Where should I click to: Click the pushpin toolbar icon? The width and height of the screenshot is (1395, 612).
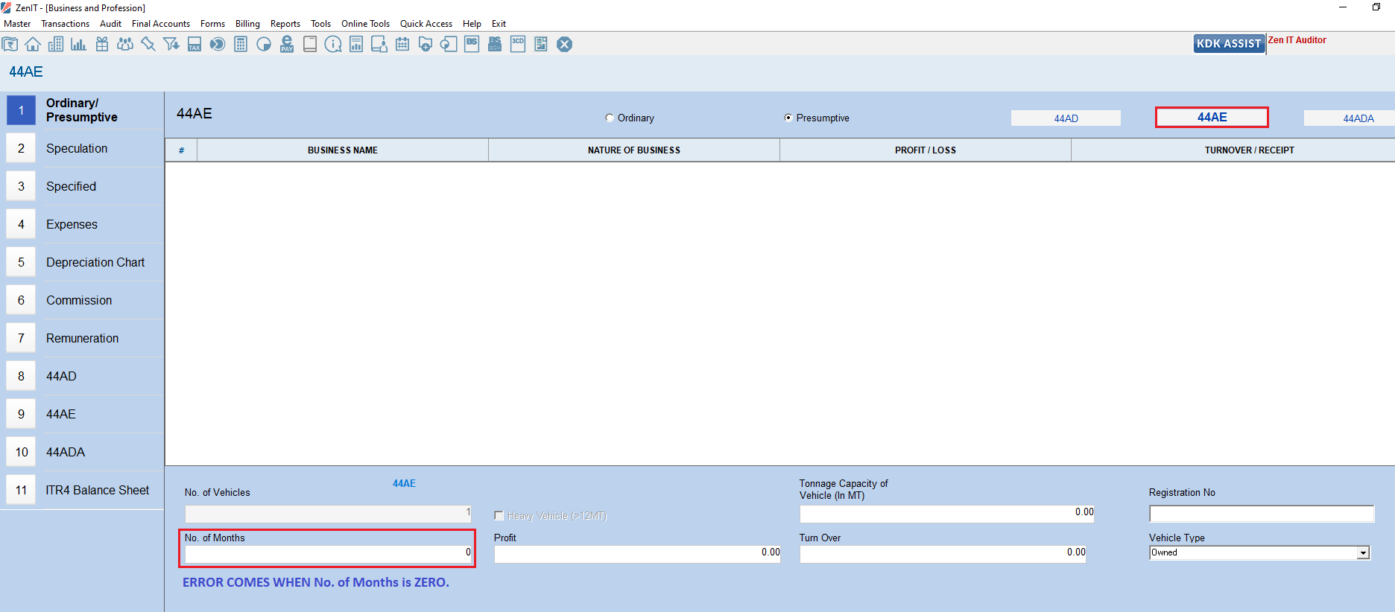pos(148,45)
